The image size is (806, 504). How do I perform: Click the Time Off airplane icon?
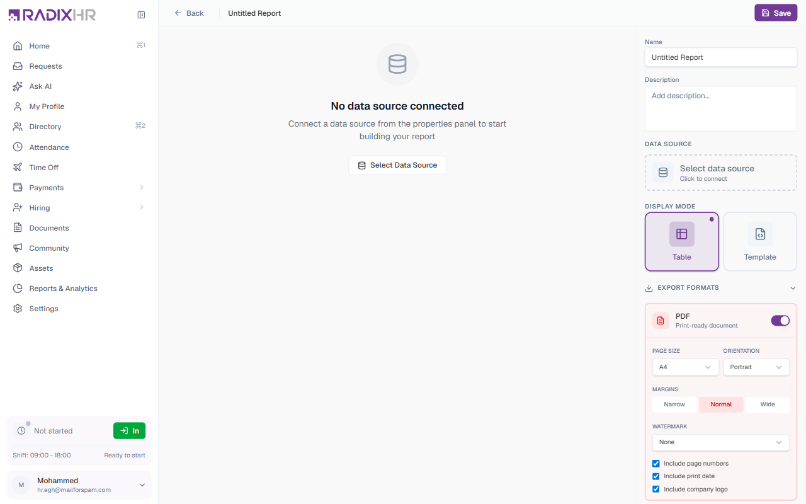(x=18, y=167)
